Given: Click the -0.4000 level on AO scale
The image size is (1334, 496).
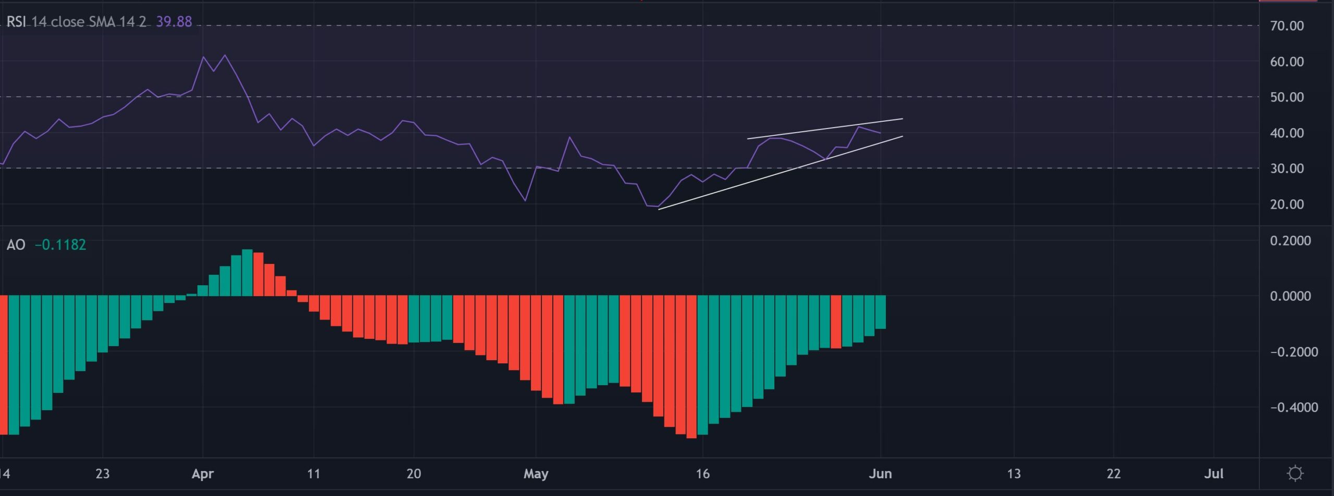Looking at the screenshot, I should [x=1293, y=408].
